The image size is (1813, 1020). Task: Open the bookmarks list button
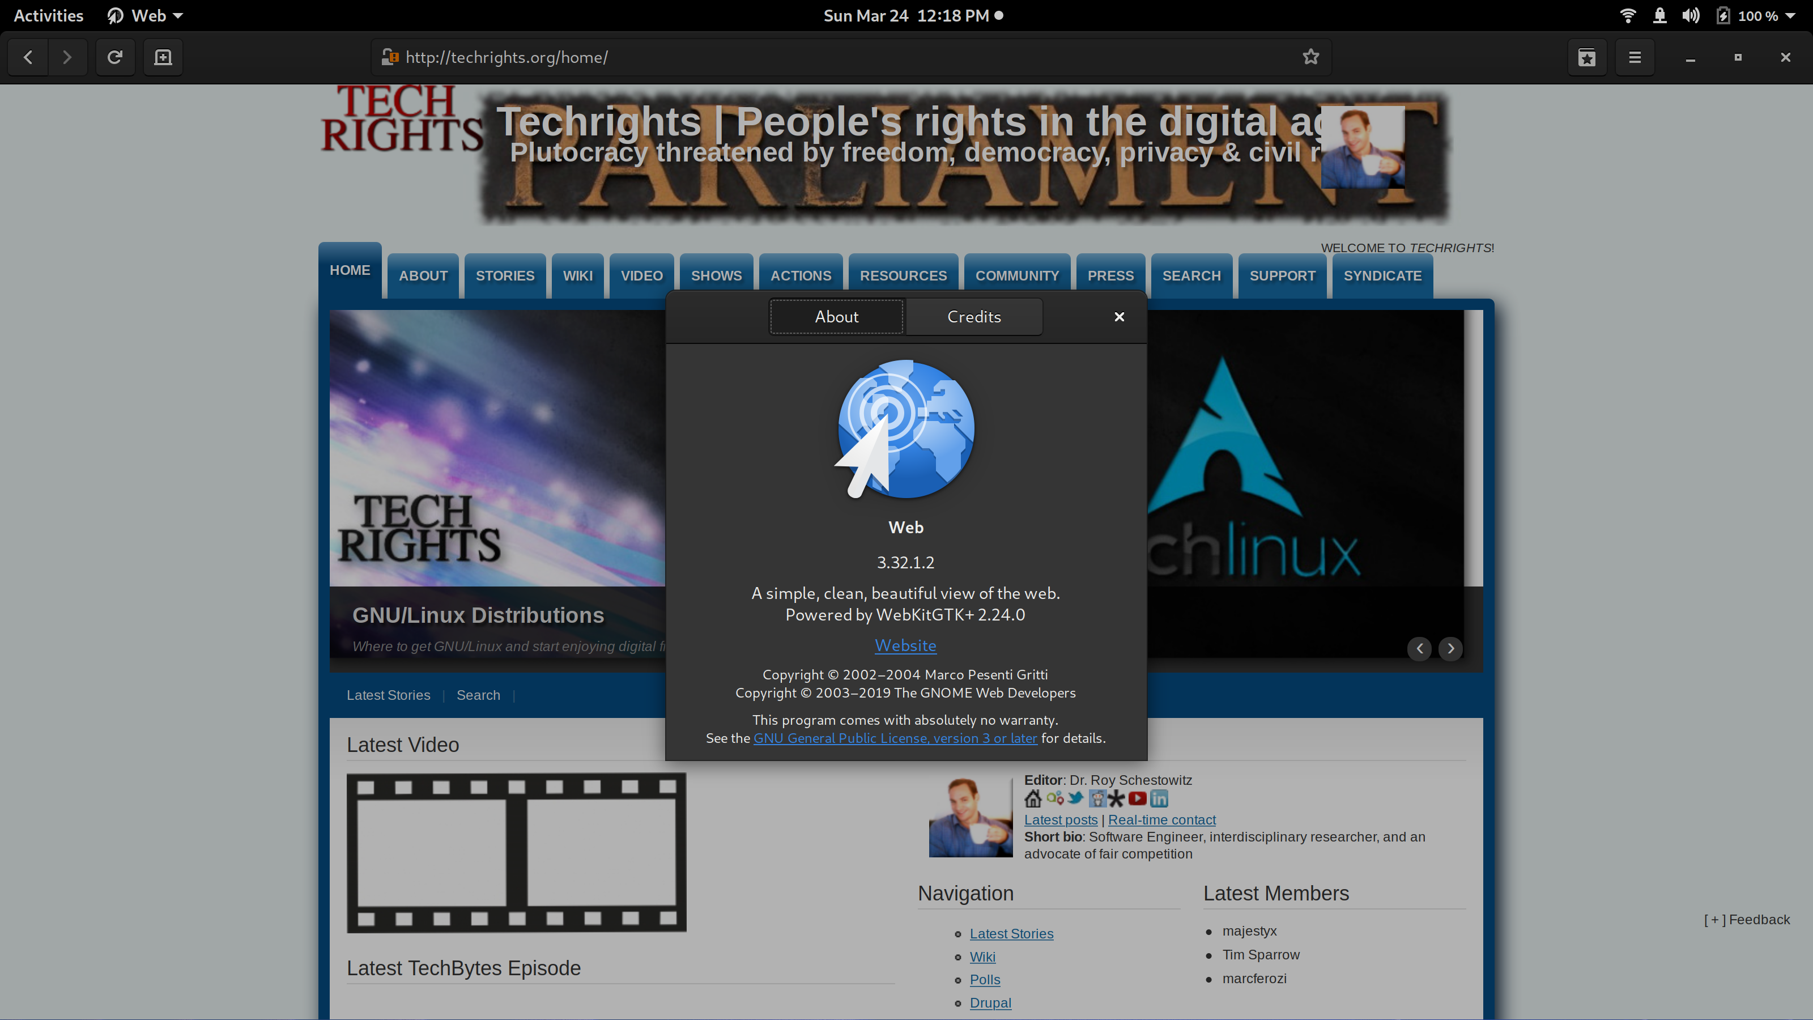click(1586, 57)
